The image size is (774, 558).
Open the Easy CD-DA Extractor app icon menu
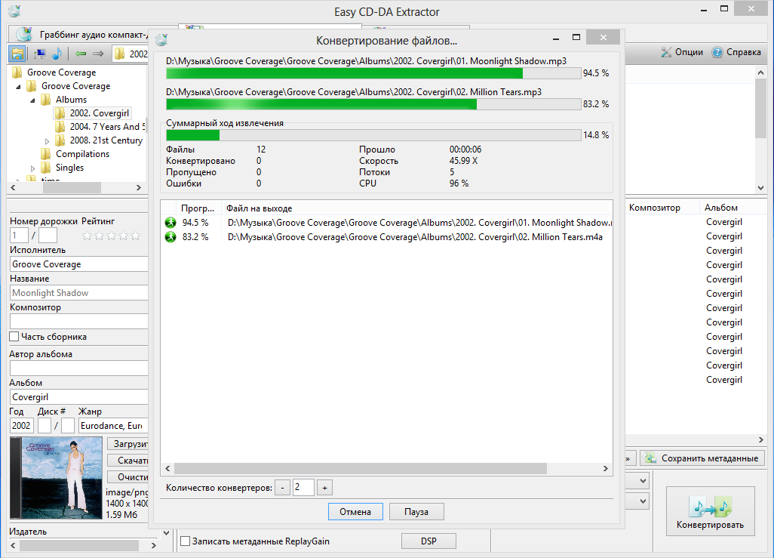click(15, 11)
